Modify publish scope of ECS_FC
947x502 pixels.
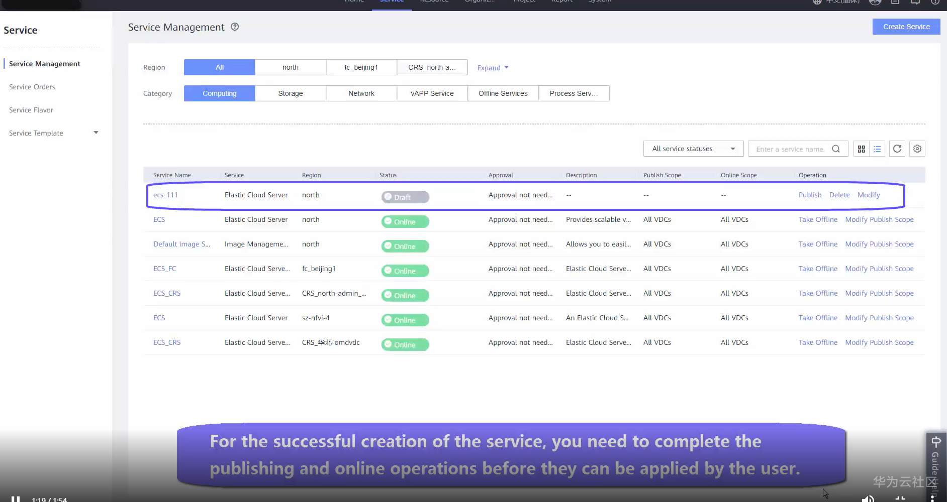point(879,269)
